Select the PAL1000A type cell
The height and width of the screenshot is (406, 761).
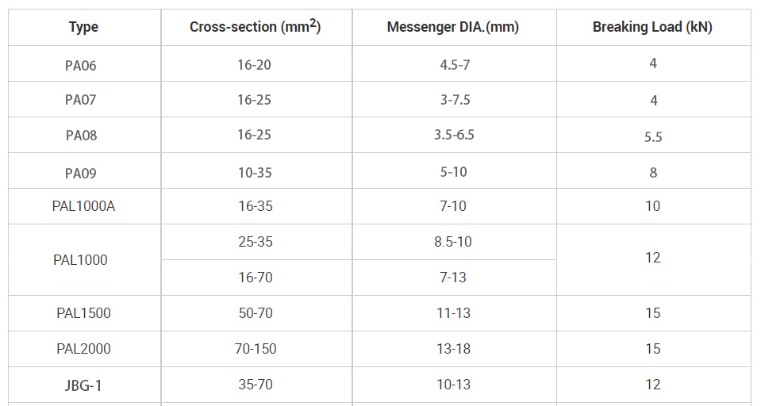tap(84, 206)
